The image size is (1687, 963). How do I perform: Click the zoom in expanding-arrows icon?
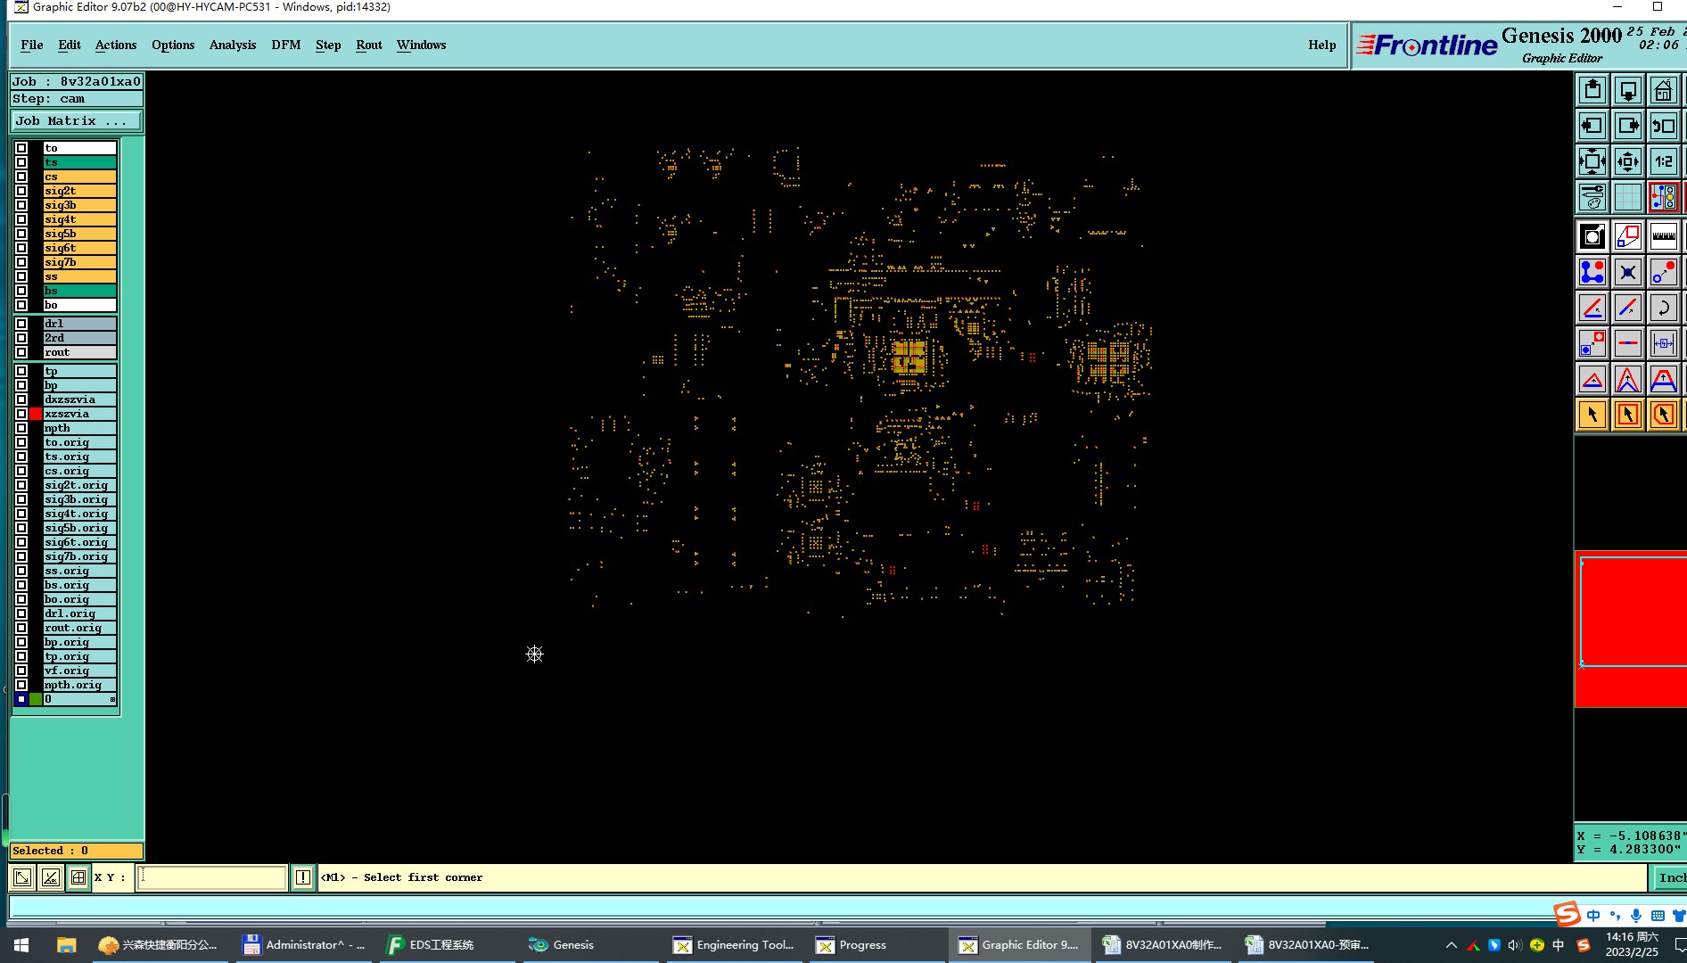click(1592, 161)
